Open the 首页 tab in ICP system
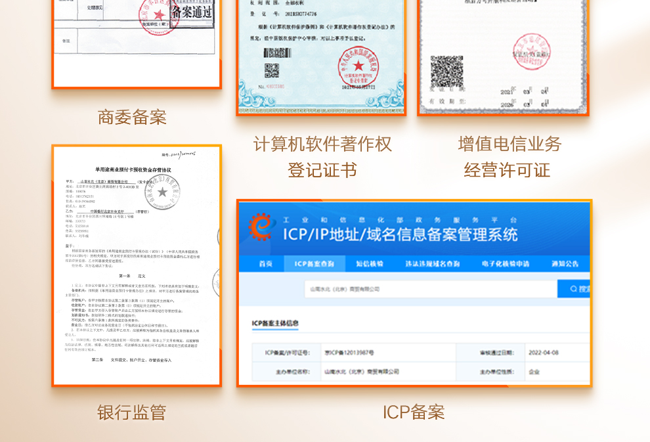This screenshot has height=442, width=650. coord(265,263)
